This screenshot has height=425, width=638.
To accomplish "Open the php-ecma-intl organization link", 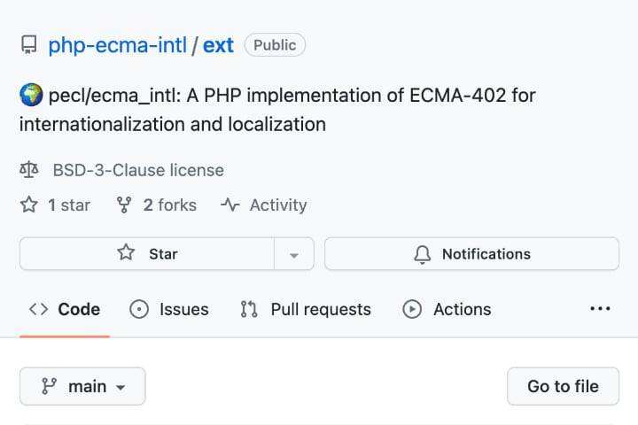I will [x=117, y=44].
